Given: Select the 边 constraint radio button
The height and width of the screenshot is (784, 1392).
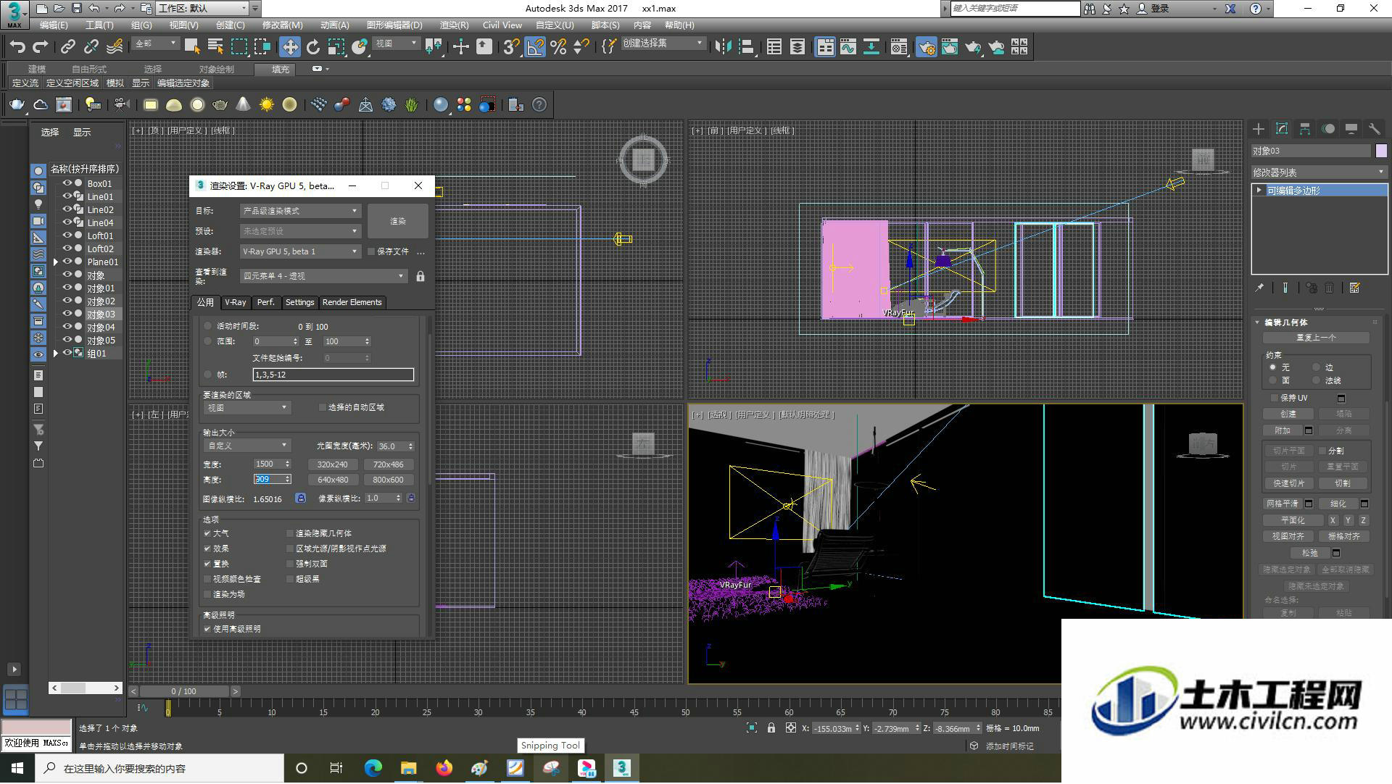Looking at the screenshot, I should [1317, 368].
